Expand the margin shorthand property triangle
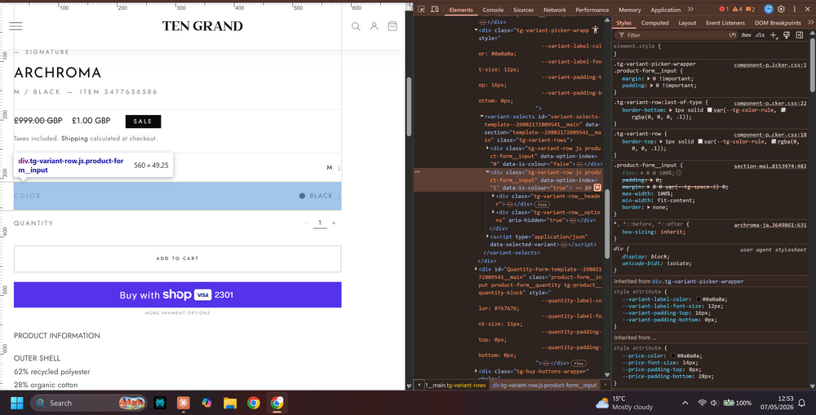Image resolution: width=816 pixels, height=415 pixels. click(649, 78)
